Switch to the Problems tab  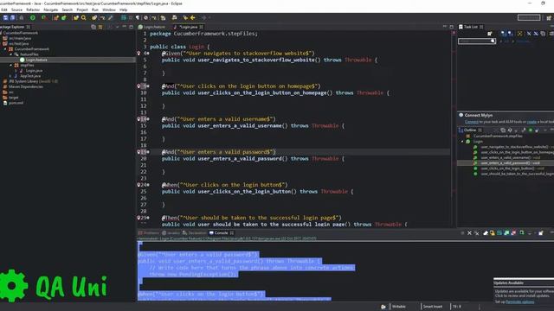tap(149, 233)
